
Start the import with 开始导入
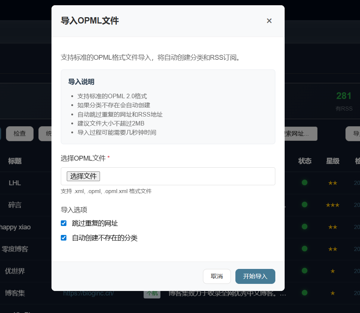tap(255, 276)
